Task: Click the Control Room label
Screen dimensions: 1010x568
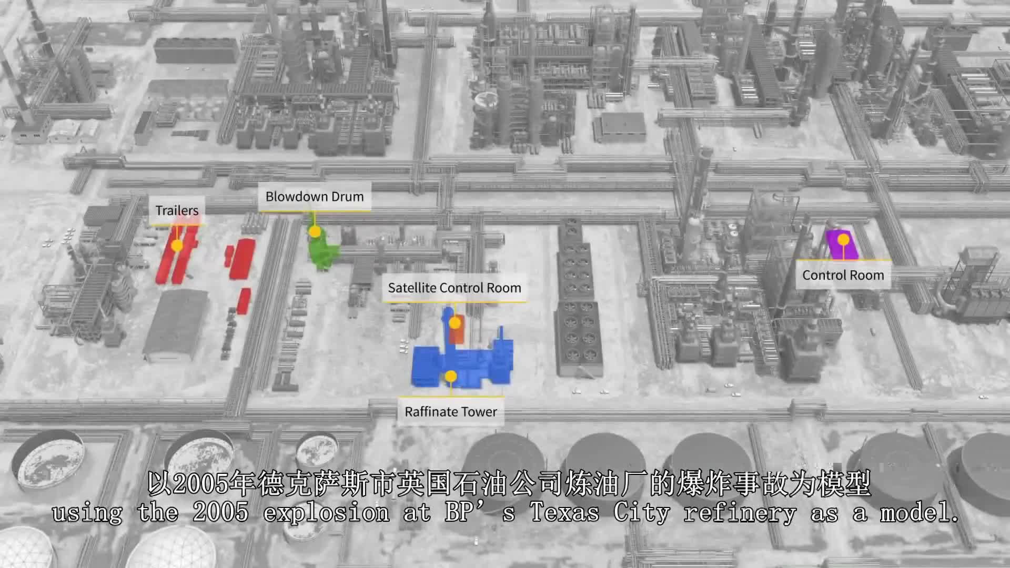Action: (x=843, y=275)
